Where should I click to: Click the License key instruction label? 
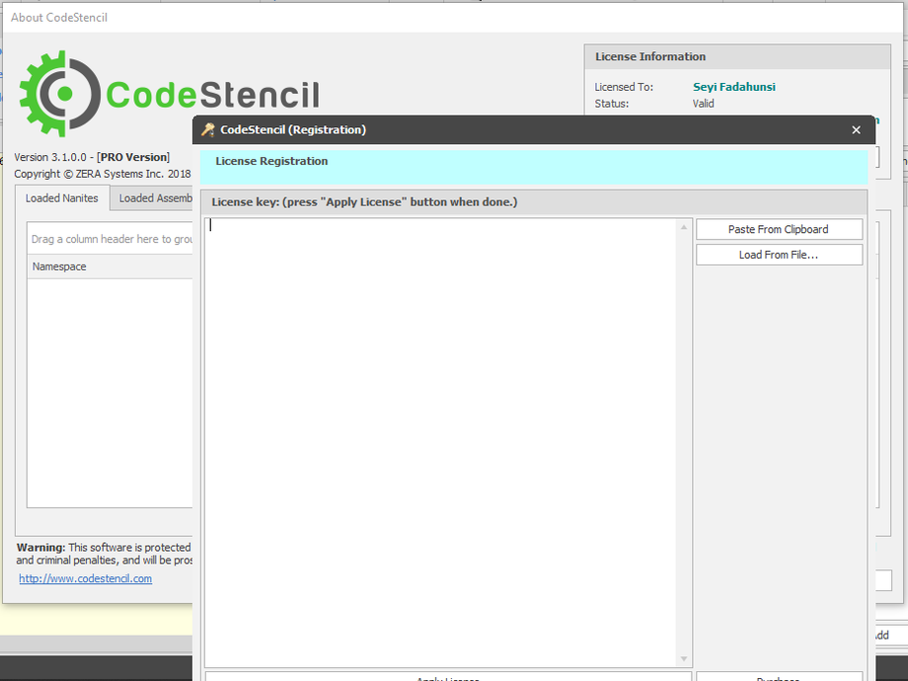point(364,202)
